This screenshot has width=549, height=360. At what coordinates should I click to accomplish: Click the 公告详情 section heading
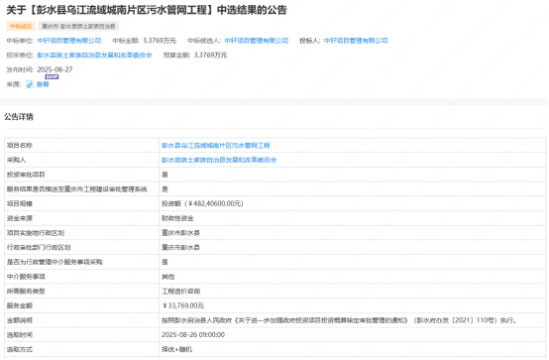[x=19, y=117]
